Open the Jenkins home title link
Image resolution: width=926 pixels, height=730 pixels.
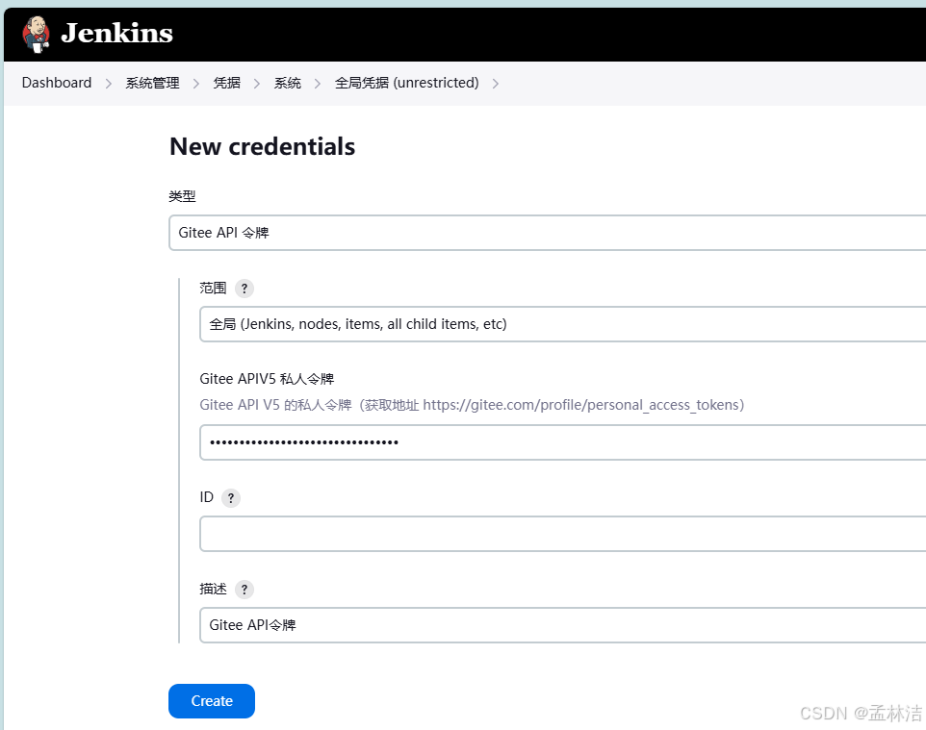[x=116, y=33]
